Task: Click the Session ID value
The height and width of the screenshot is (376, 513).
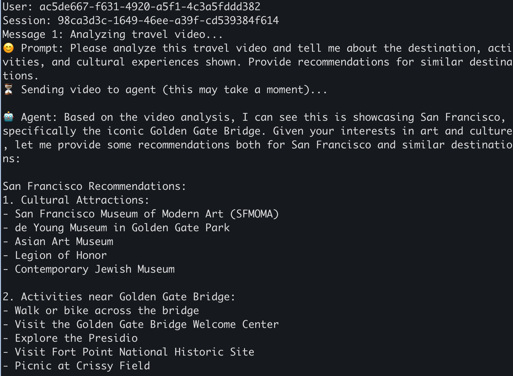Action: 168,20
